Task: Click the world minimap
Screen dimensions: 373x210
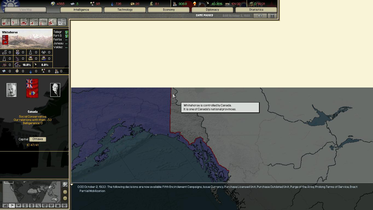Action: tap(31, 191)
